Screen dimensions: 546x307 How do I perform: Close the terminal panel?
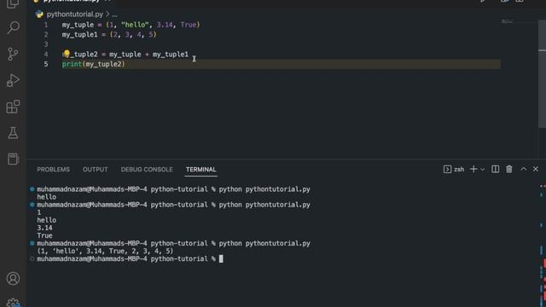click(536, 169)
